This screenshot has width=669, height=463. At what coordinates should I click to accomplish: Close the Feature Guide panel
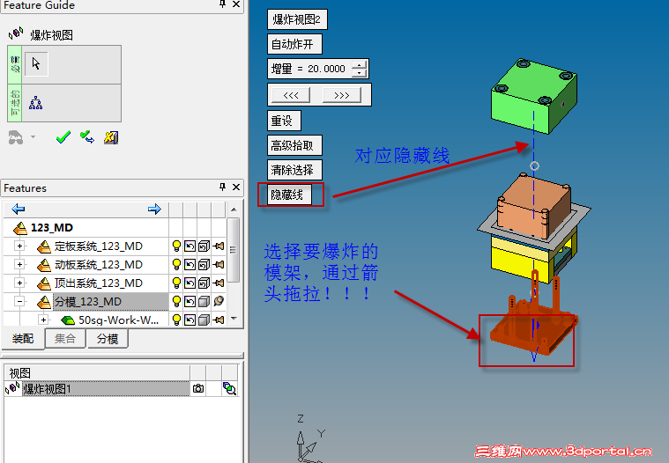pos(236,4)
